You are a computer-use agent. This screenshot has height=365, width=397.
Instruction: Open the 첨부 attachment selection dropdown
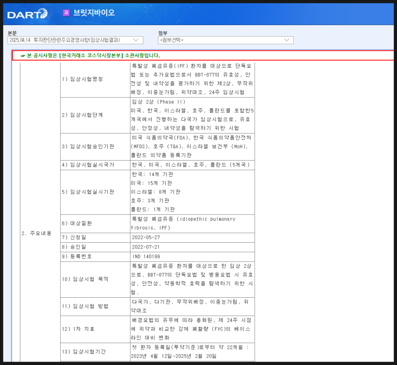[226, 40]
